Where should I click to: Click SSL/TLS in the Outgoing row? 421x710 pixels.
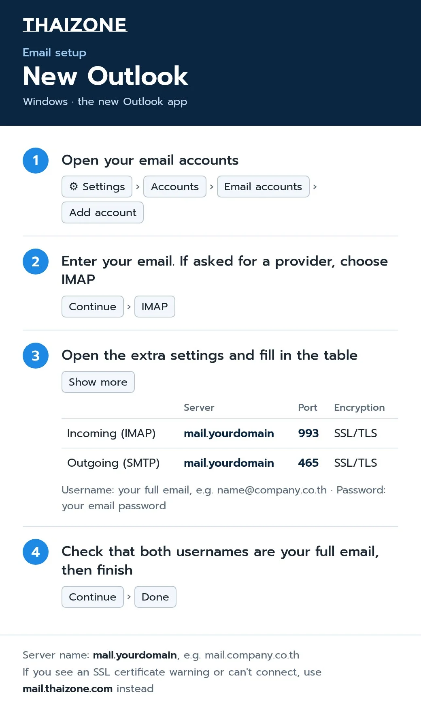[x=355, y=463]
